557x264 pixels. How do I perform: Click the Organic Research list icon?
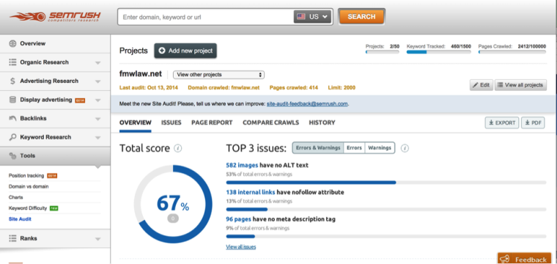(x=12, y=62)
